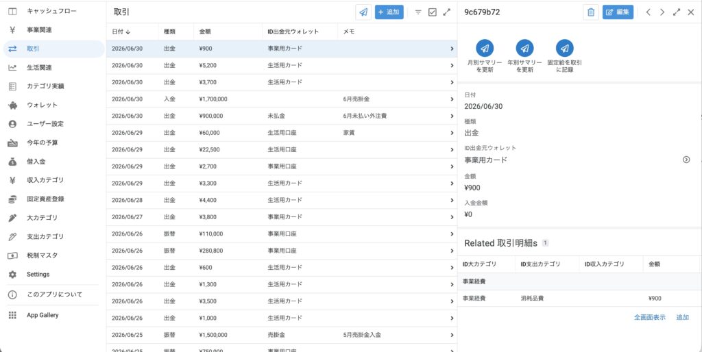The height and width of the screenshot is (352, 702).
Task: Open 生活関連 chart icon in sidebar
Action: point(12,68)
